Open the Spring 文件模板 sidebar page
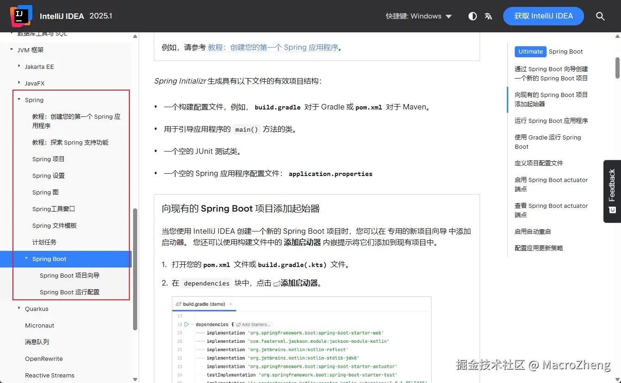This screenshot has height=383, width=621. tap(55, 225)
